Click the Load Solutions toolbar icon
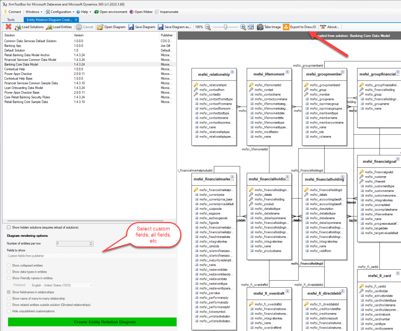Viewport: 401px width, 331px height. [x=18, y=27]
